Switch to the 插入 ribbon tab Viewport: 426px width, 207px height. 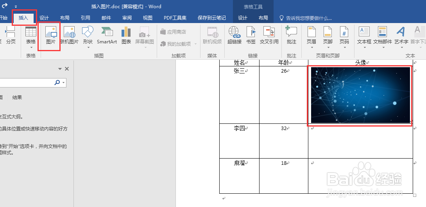pyautogui.click(x=23, y=18)
